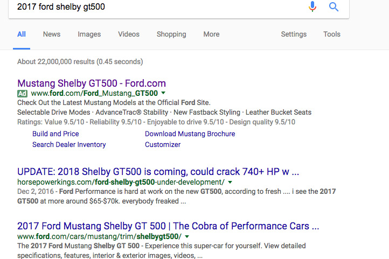
Task: Switch to the News tab
Action: (x=52, y=34)
